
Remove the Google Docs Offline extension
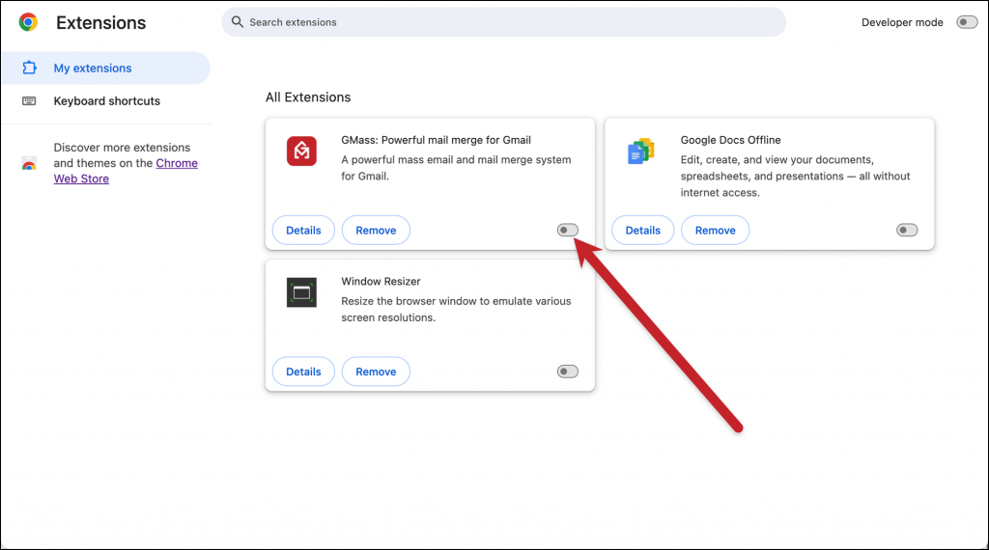[x=715, y=231]
